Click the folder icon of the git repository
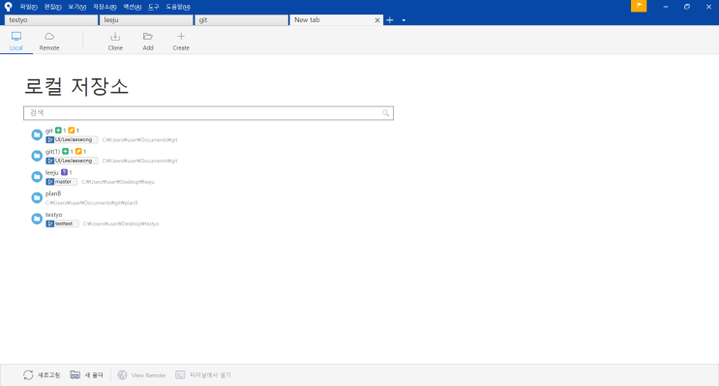 coord(37,134)
